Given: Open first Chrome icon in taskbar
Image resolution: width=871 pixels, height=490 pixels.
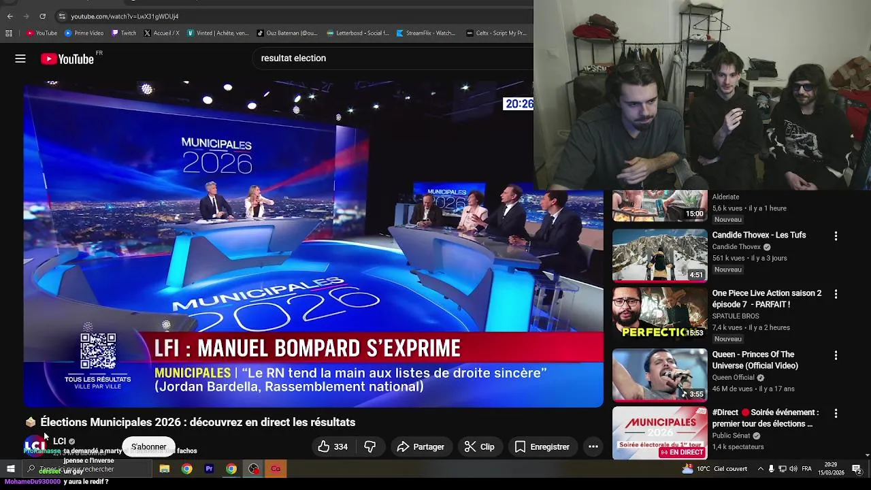Looking at the screenshot, I should (x=186, y=469).
